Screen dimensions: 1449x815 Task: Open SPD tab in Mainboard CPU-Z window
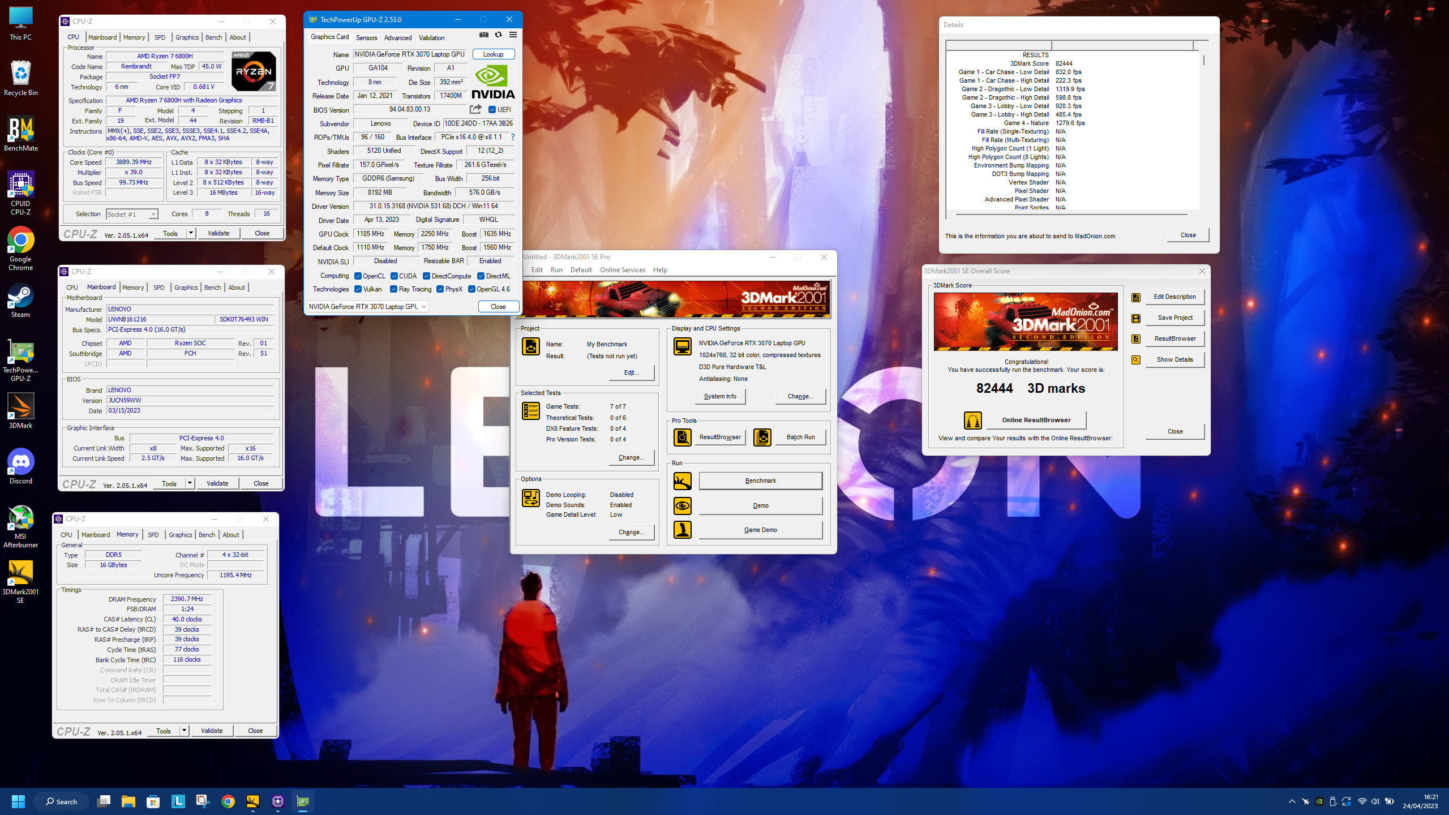coord(159,288)
